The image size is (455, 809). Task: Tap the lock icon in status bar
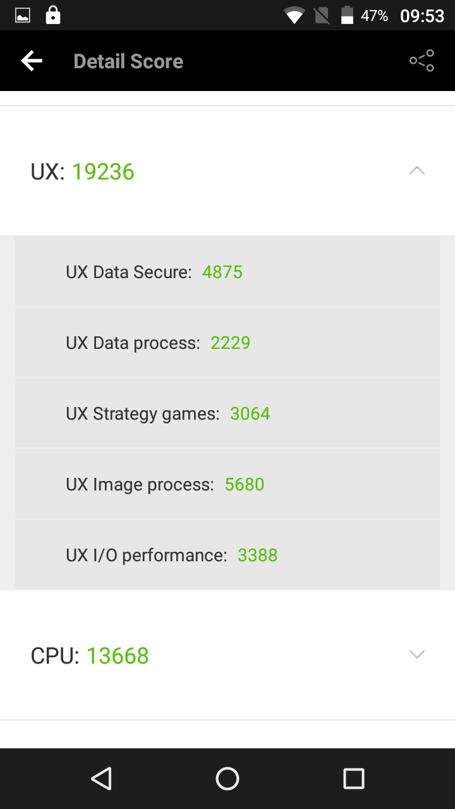[x=53, y=15]
